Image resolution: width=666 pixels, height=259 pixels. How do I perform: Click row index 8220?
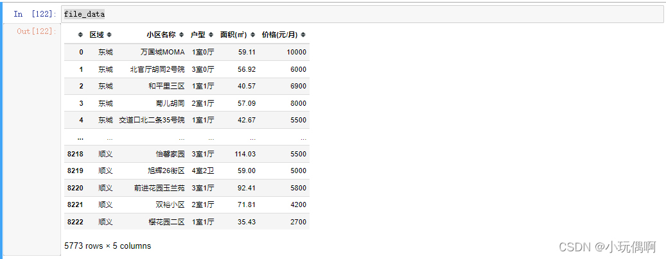point(75,188)
